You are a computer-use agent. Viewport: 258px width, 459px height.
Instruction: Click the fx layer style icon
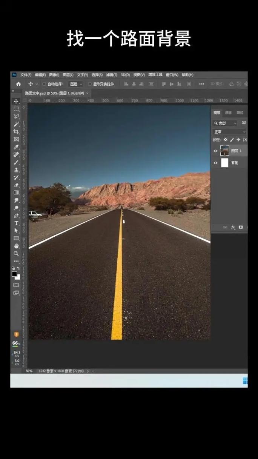point(233,227)
